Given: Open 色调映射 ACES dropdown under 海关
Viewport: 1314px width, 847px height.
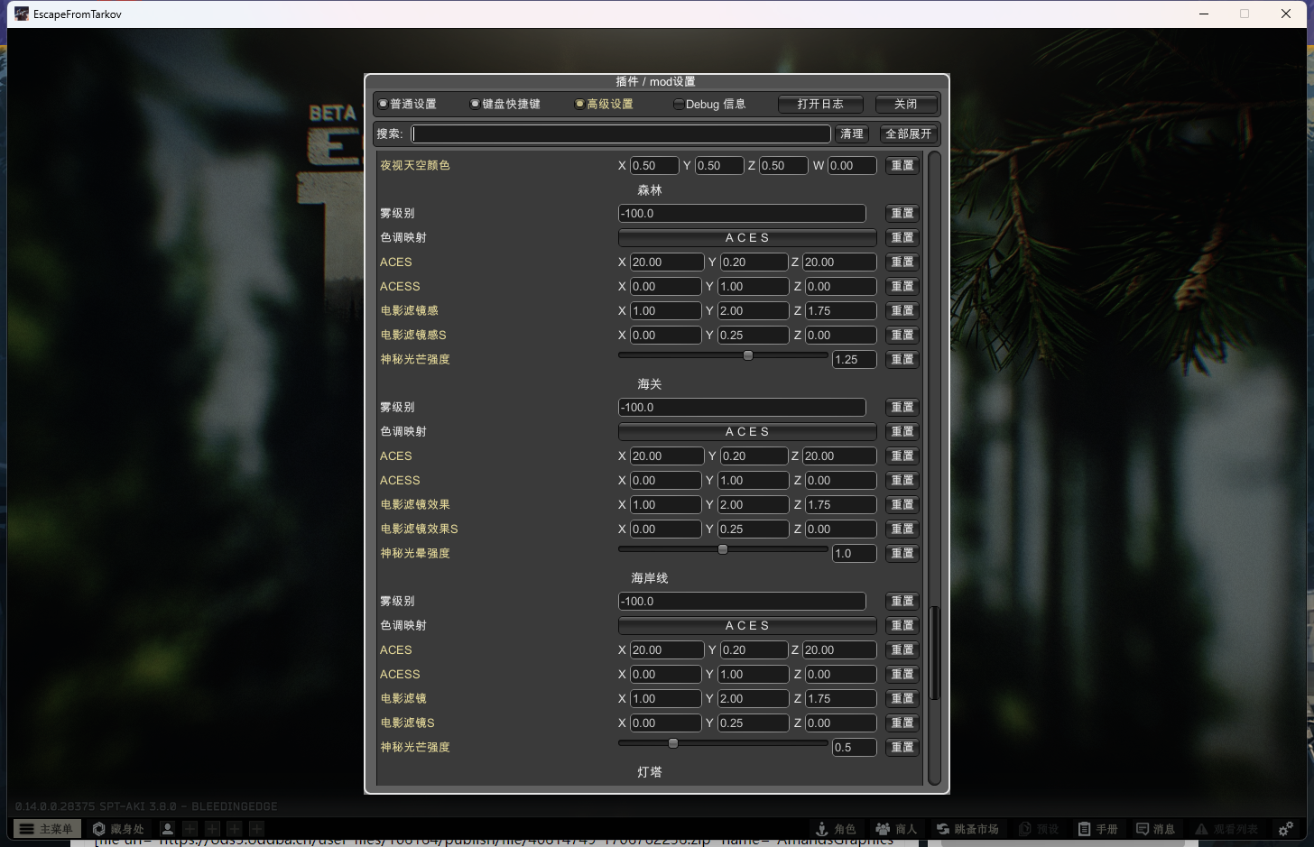Looking at the screenshot, I should click(747, 431).
